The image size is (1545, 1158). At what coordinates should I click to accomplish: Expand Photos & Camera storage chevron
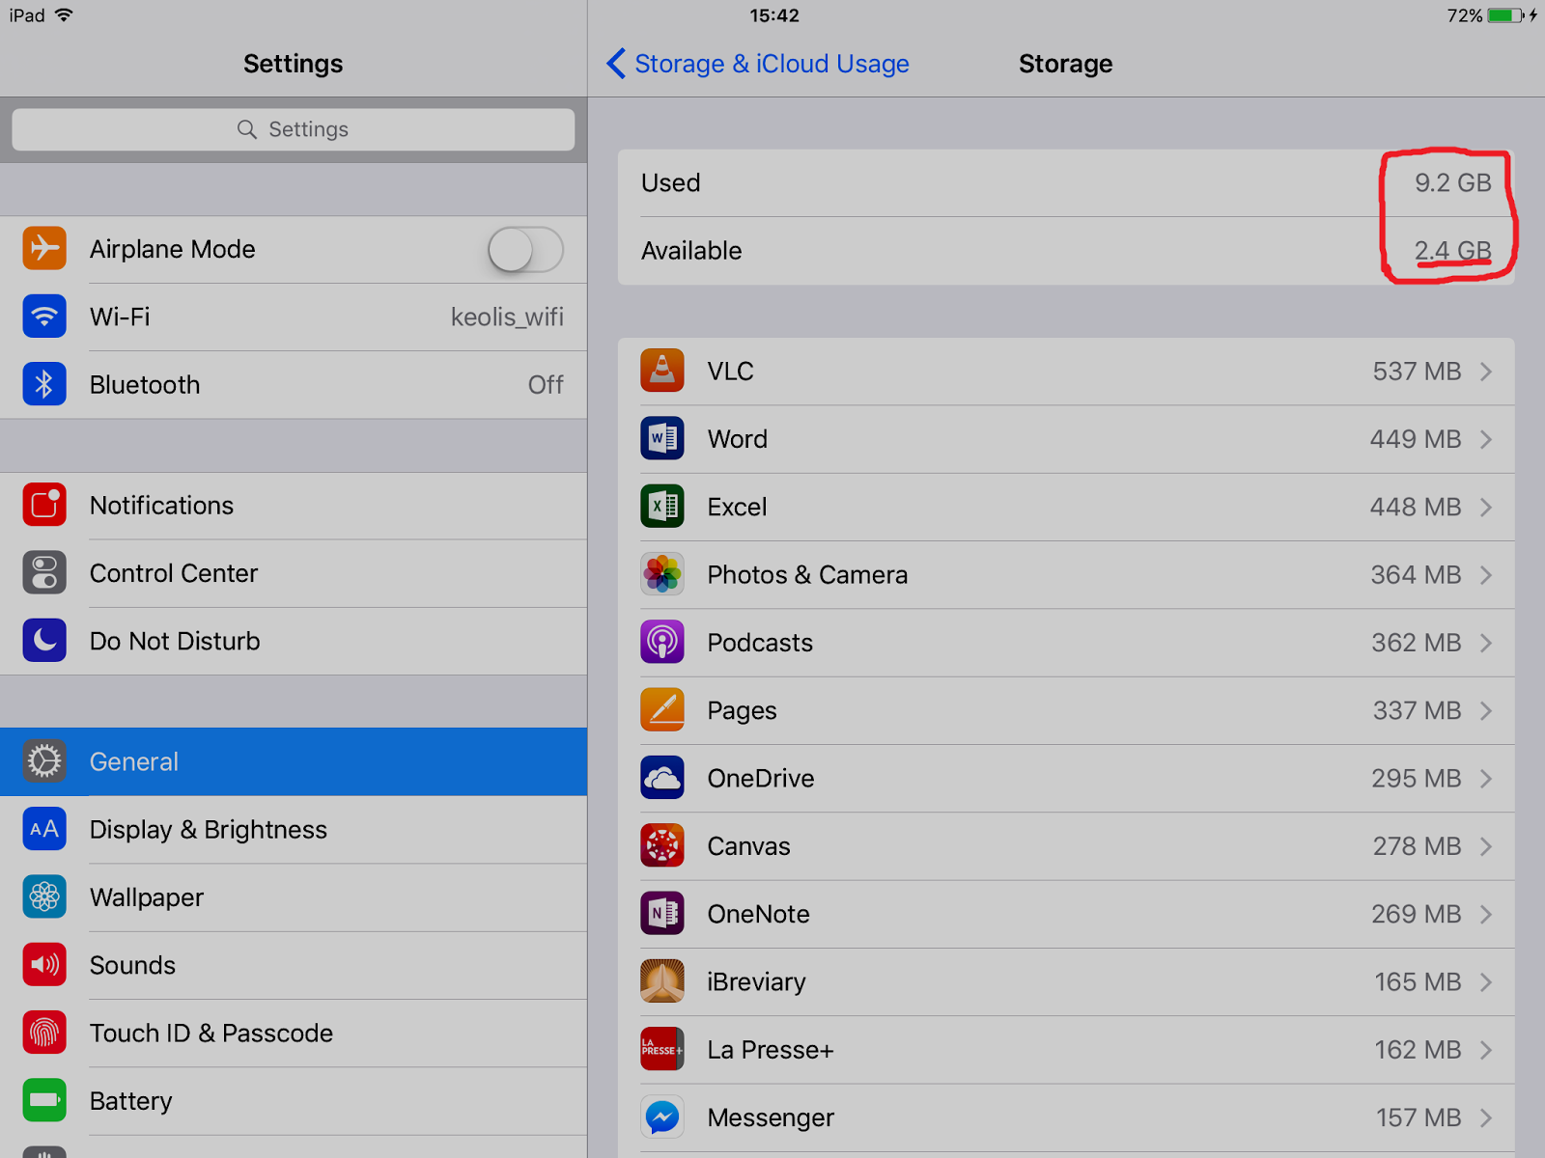click(1486, 575)
